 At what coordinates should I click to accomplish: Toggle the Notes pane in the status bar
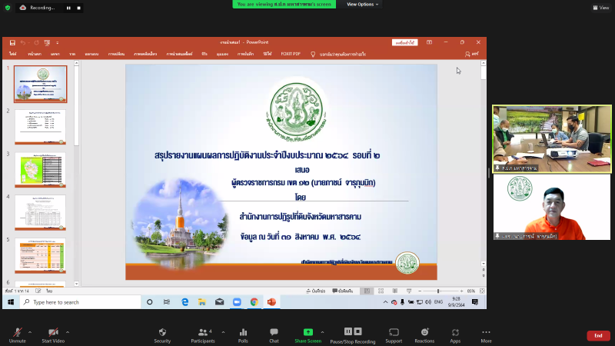tap(316, 291)
